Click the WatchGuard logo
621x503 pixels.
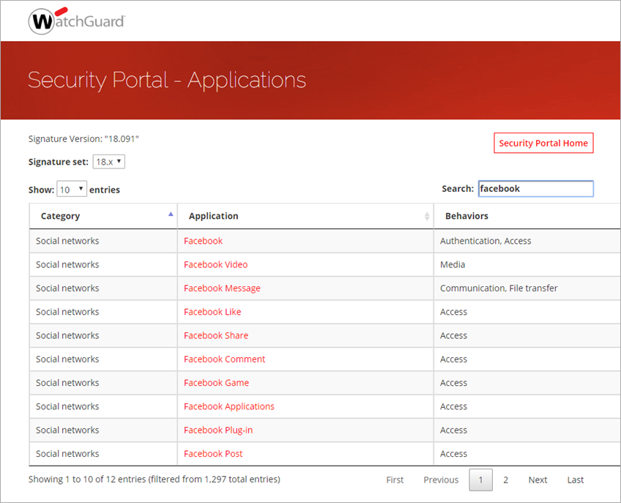(76, 21)
